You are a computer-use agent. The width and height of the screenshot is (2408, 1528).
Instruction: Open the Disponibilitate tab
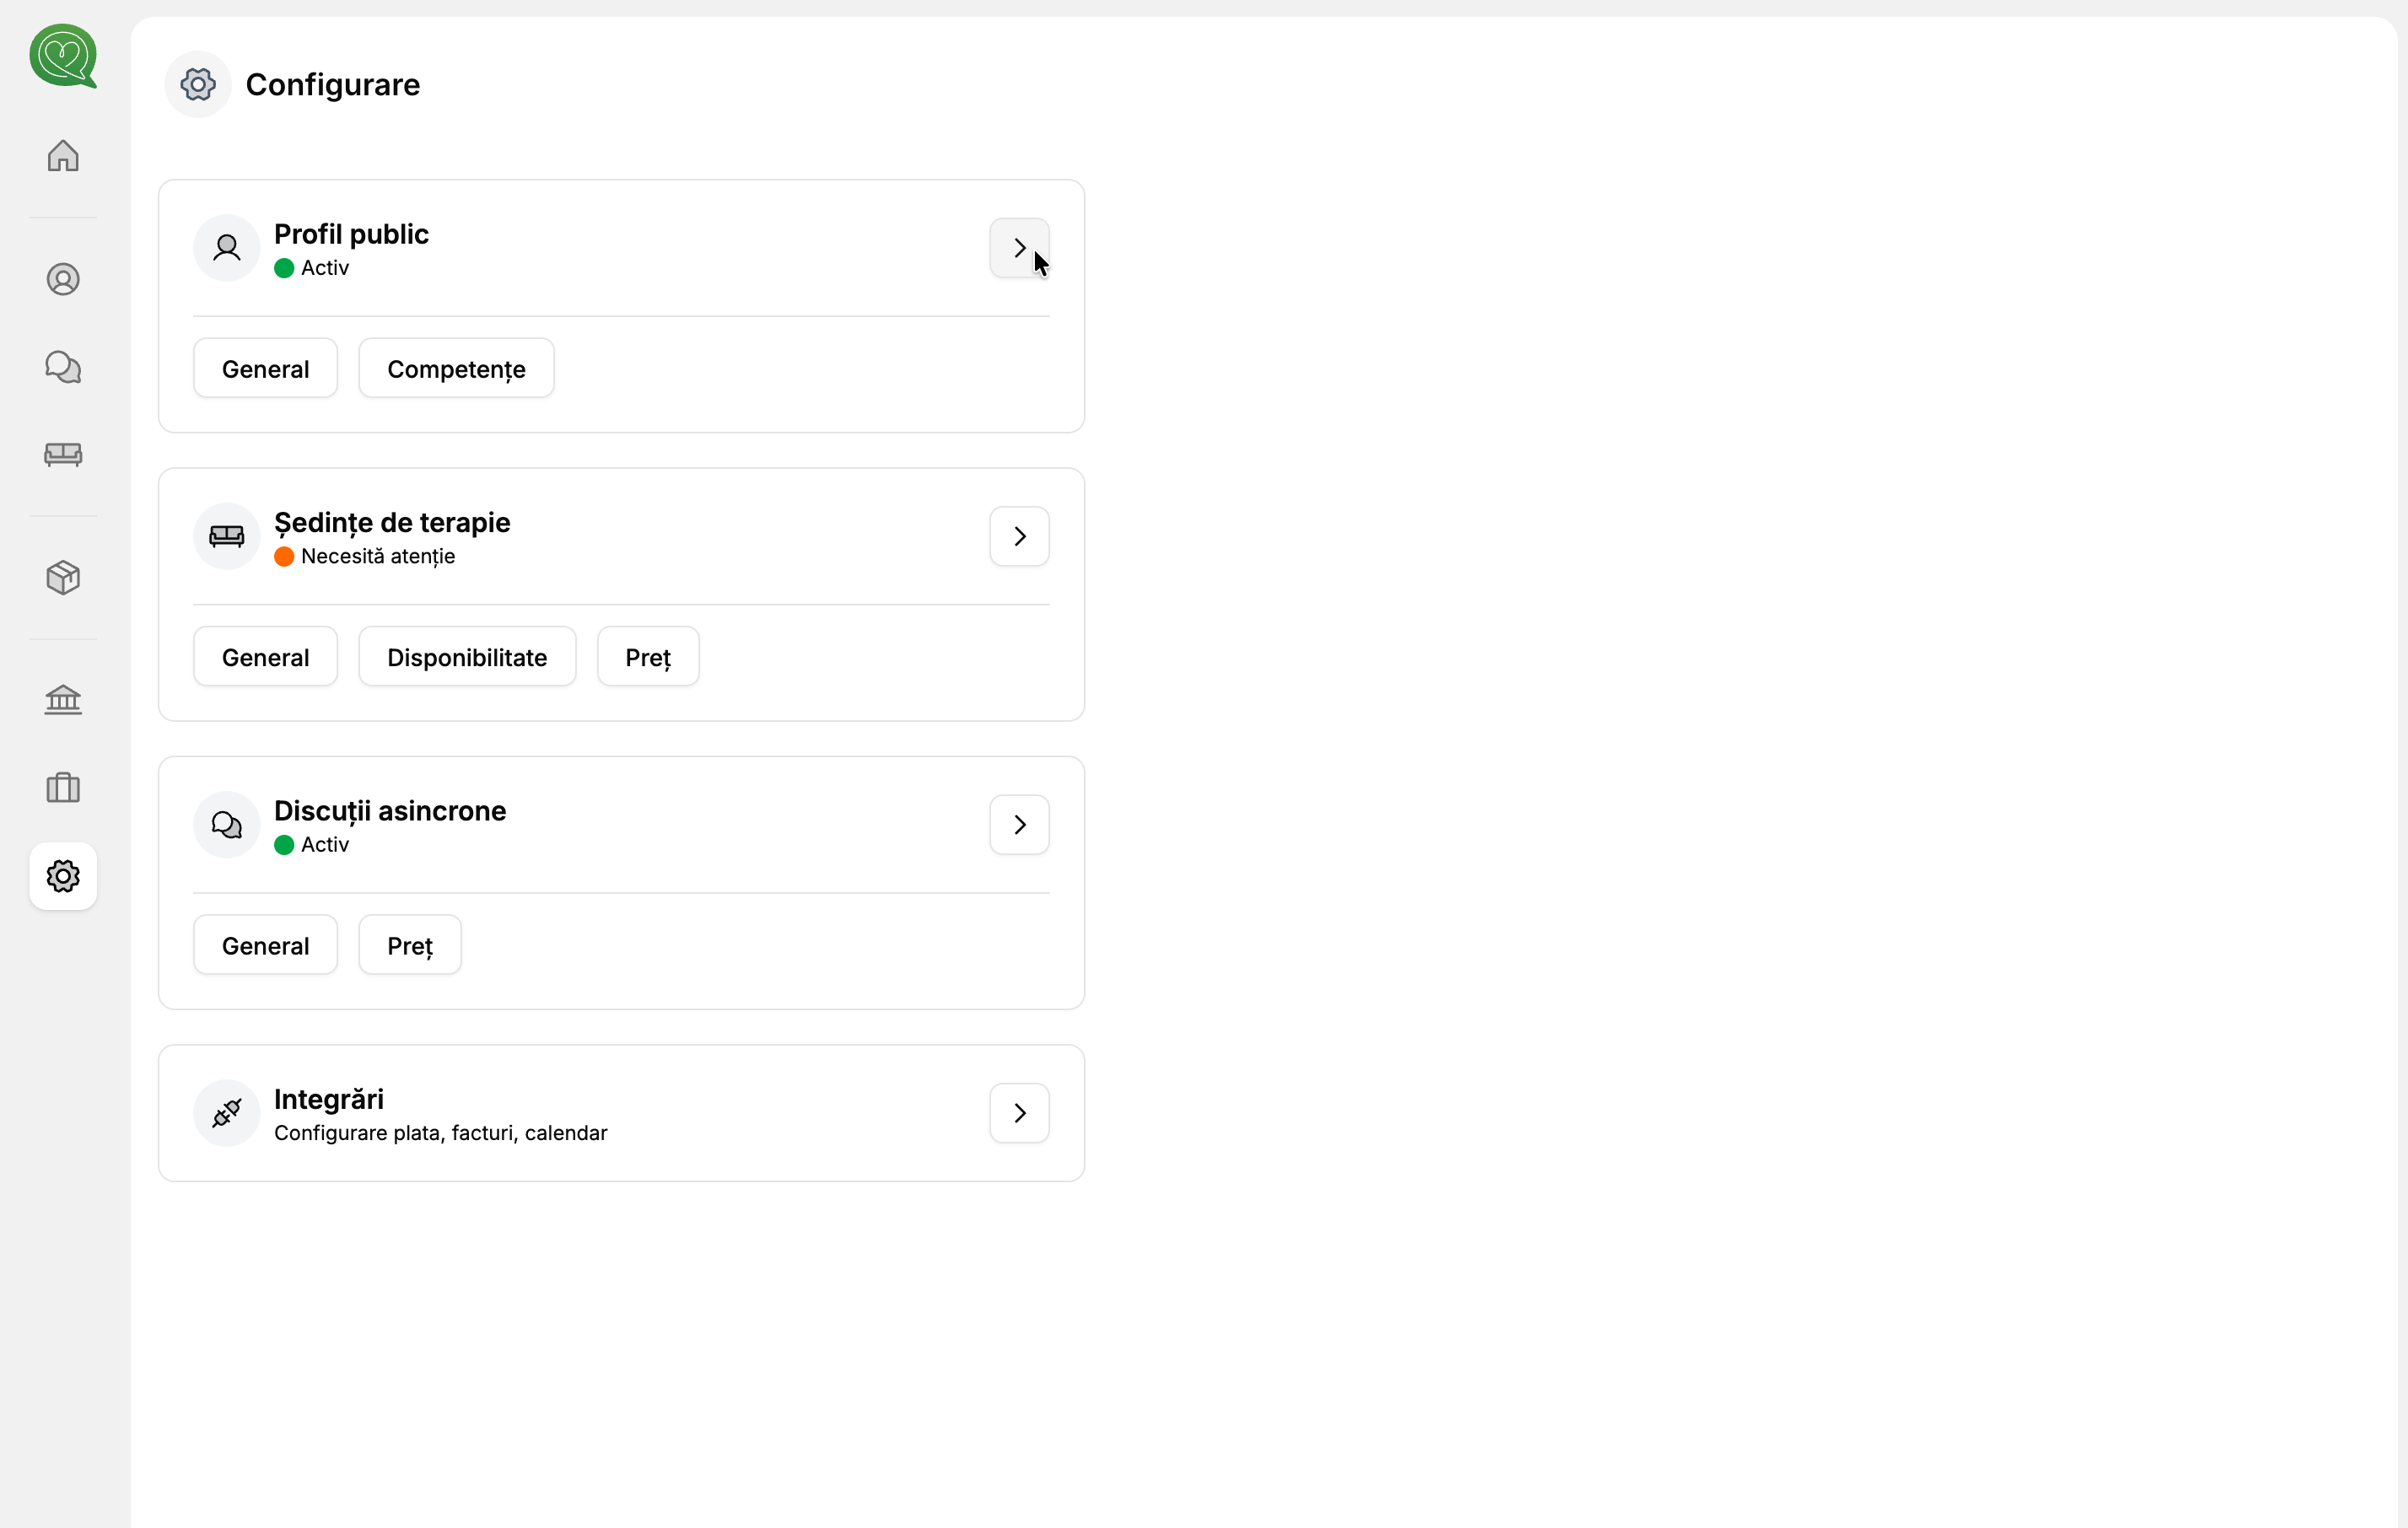[x=467, y=656]
